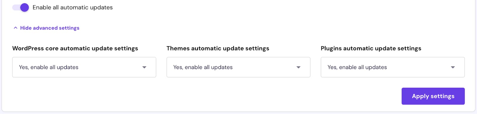Viewport: 477px width, 114px height.
Task: Click the Apply settings button
Action: (x=433, y=96)
